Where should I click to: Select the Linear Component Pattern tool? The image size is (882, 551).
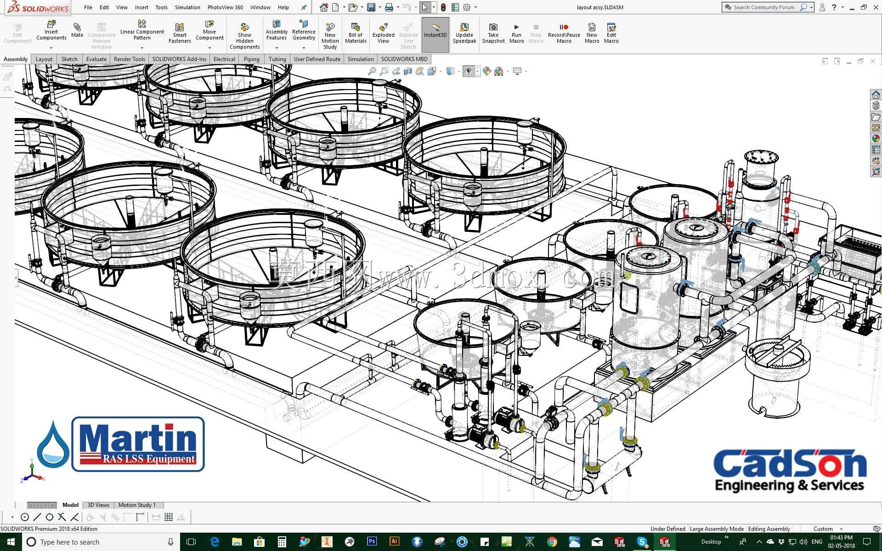click(142, 30)
